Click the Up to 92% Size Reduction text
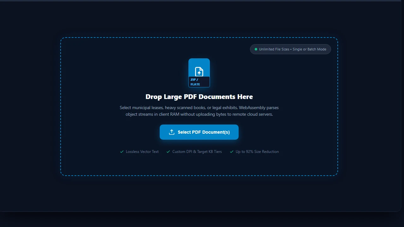This screenshot has height=227, width=404. click(257, 152)
